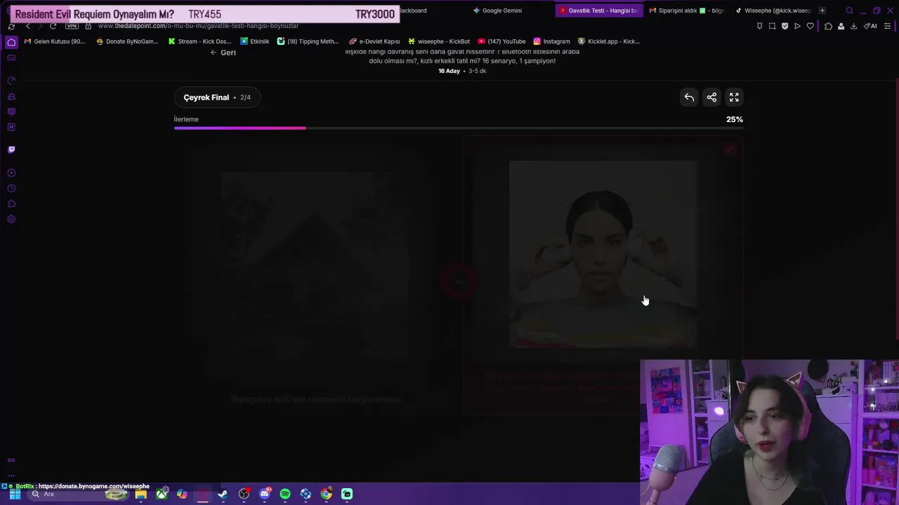Screen dimensions: 899x505
Task: Click the Çeyrek Final 2/4 round badge
Action: tap(217, 97)
